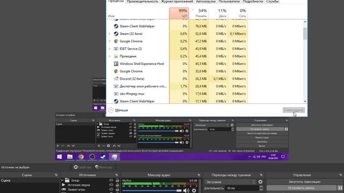Toggle Group visibility eye in main OBS sources
The height and width of the screenshot is (193, 344).
(x=111, y=180)
